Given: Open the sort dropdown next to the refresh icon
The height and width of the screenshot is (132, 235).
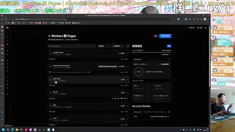Looking at the screenshot, I should (118, 46).
